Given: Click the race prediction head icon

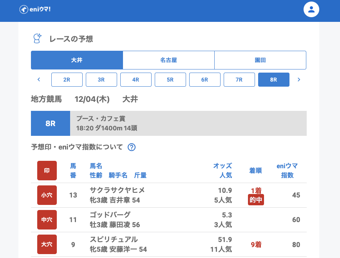Looking at the screenshot, I should [x=37, y=38].
